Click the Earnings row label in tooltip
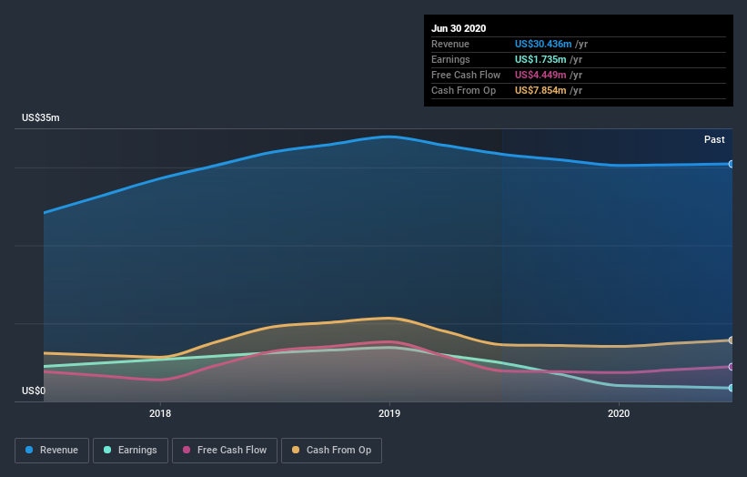747x477 pixels. tap(450, 59)
